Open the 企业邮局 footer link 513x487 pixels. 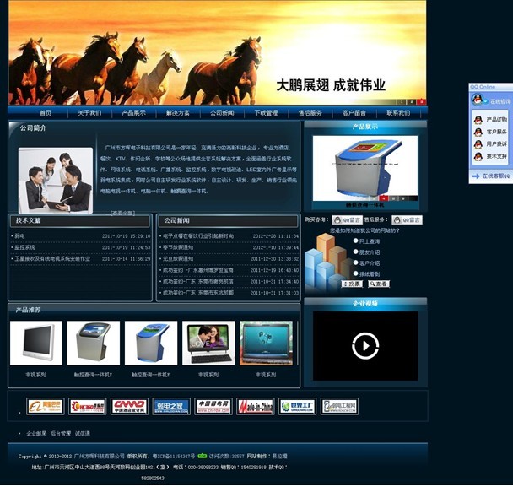pyautogui.click(x=36, y=434)
